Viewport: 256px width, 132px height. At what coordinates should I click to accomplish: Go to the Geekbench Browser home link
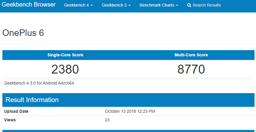point(29,5)
